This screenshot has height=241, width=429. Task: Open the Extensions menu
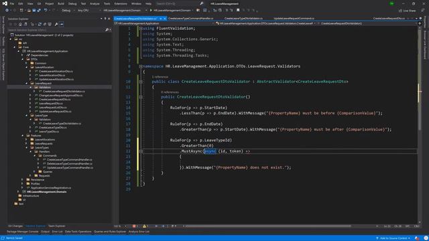coord(121,4)
